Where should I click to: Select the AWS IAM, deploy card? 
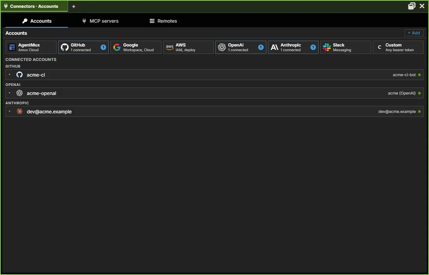coord(188,47)
